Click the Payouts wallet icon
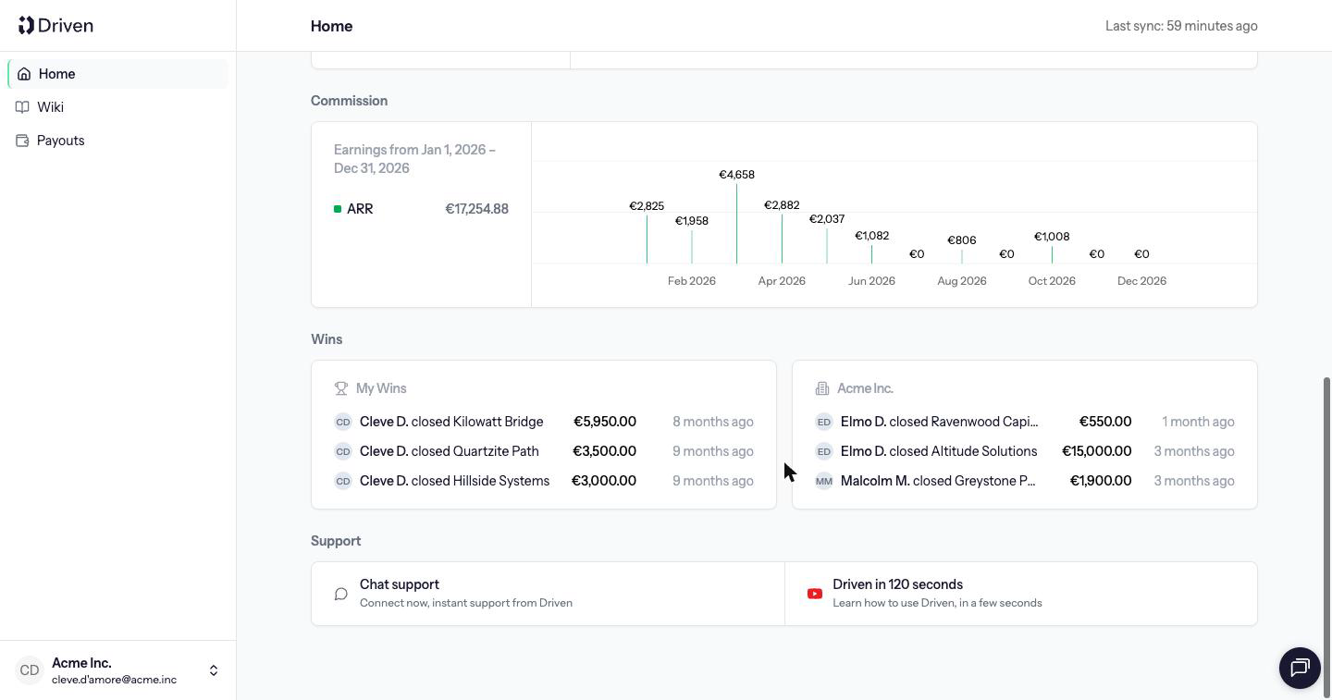Image resolution: width=1332 pixels, height=700 pixels. click(x=22, y=141)
